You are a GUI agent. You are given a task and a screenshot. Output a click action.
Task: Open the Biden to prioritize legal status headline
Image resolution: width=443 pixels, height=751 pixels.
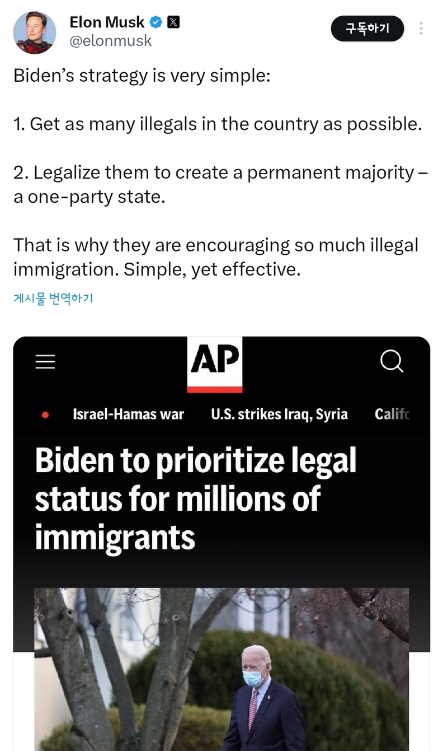(x=196, y=498)
